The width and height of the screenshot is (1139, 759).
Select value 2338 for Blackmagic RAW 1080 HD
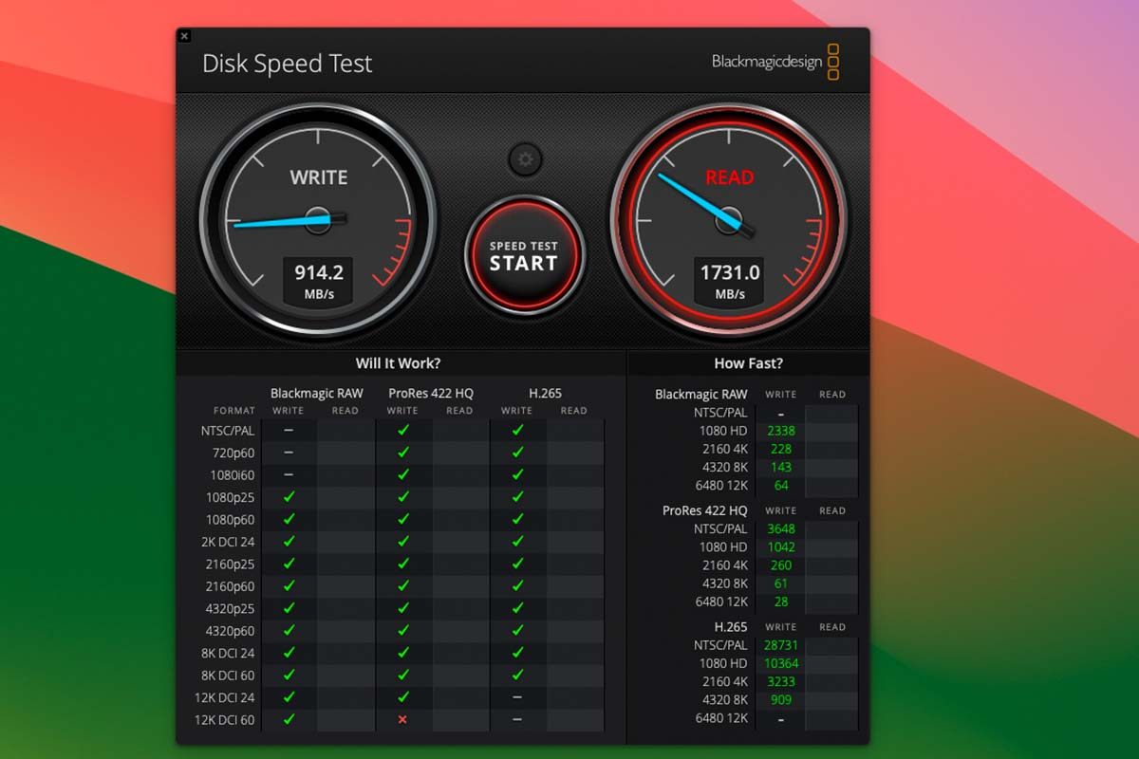(x=781, y=431)
